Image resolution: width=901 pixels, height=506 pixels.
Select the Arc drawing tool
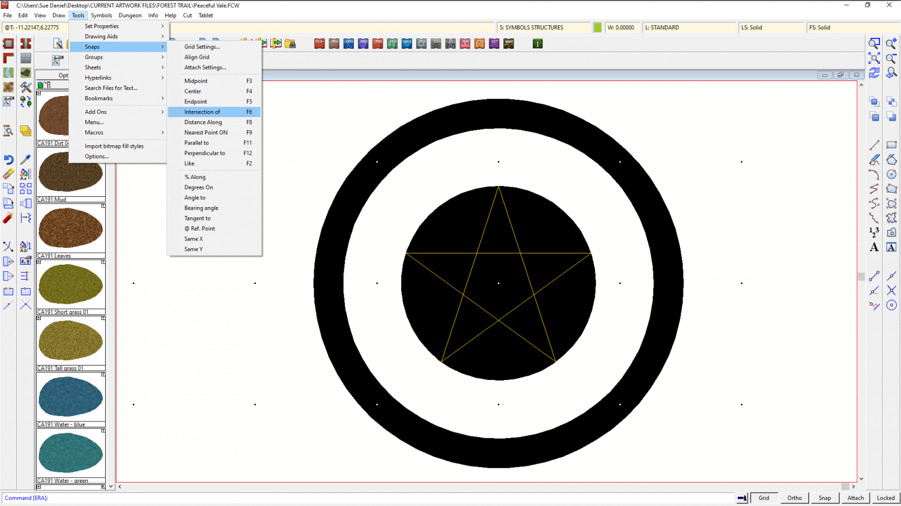click(x=874, y=175)
